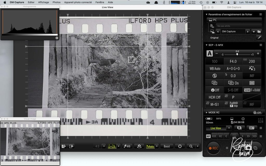Screen dimensions: 266x166
Task: Open the picture mode 3 icon
Action: (x=252, y=69)
